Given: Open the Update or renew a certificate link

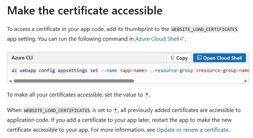Looking at the screenshot, I should (x=192, y=130).
